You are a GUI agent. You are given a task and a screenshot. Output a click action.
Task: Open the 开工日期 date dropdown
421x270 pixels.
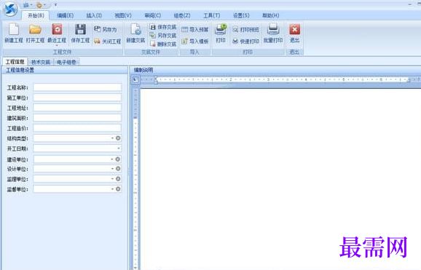pyautogui.click(x=119, y=148)
